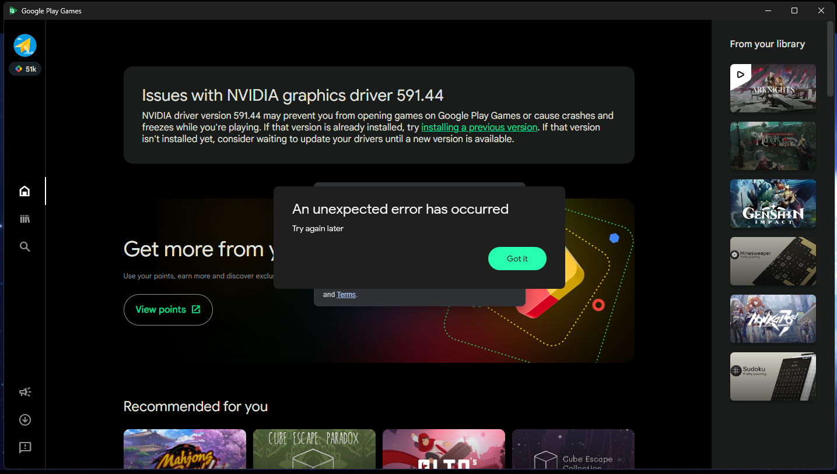
Task: Click the 'Try again later' message
Action: click(318, 228)
